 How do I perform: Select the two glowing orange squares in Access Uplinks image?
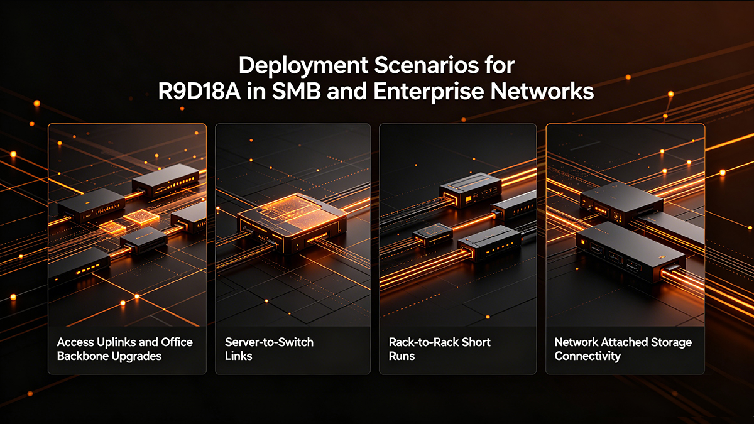pos(131,222)
